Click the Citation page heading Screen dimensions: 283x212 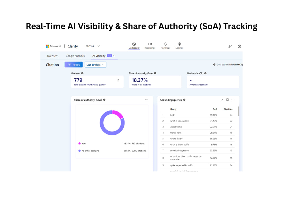(52, 65)
